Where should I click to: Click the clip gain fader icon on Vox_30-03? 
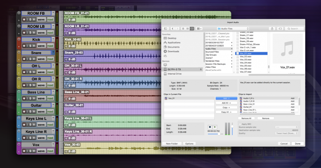point(66,151)
